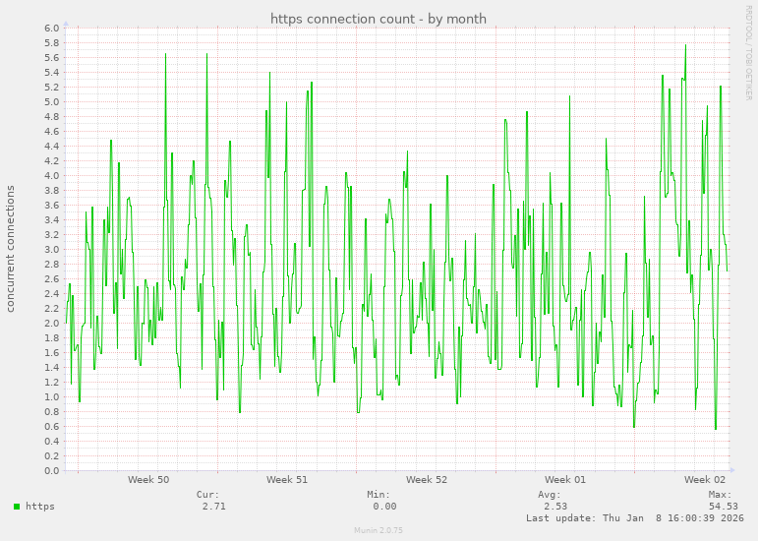Click the 3.0 y-axis tick label
This screenshot has height=541, width=758.
(x=52, y=250)
